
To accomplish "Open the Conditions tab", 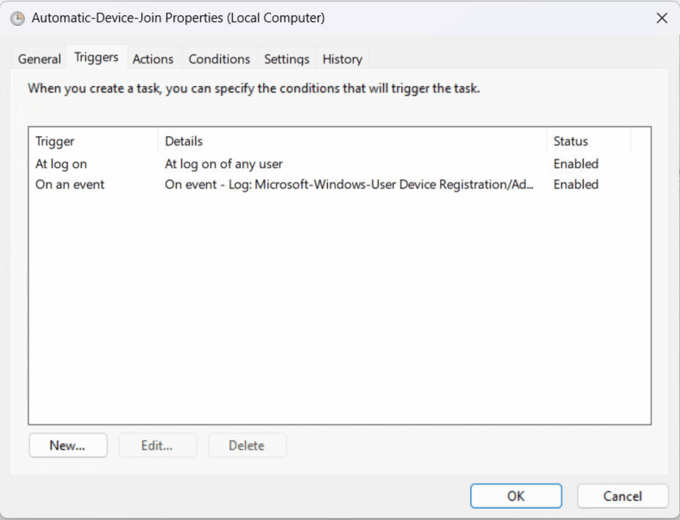I will click(219, 59).
